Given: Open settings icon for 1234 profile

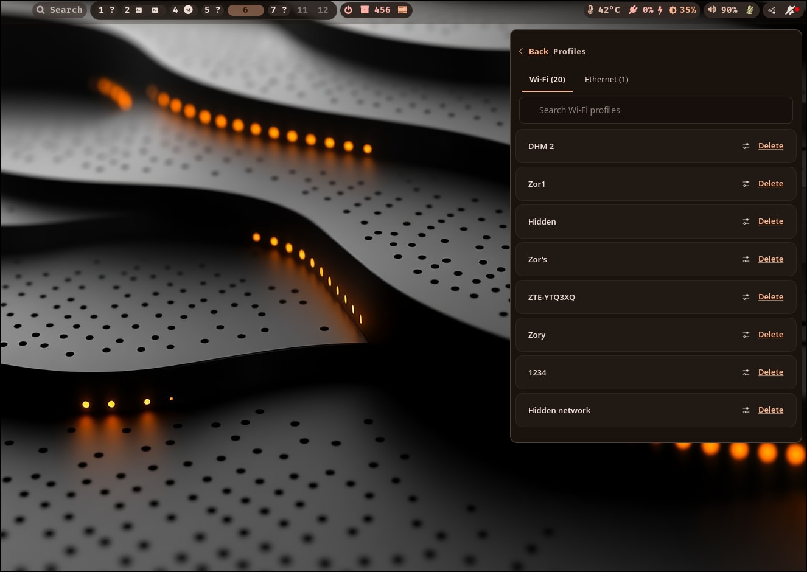Looking at the screenshot, I should pyautogui.click(x=746, y=372).
